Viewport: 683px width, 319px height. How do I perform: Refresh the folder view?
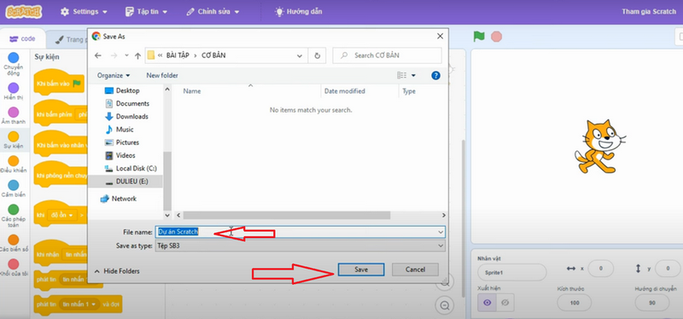pyautogui.click(x=317, y=55)
